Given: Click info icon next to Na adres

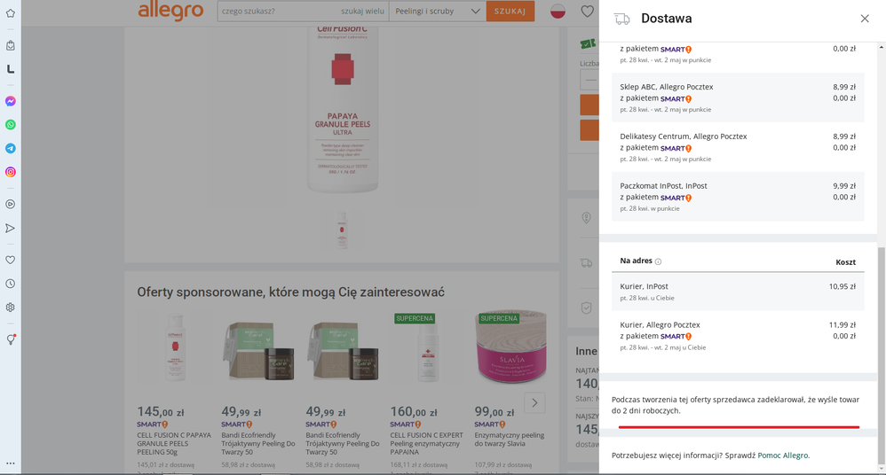Looking at the screenshot, I should tap(658, 261).
